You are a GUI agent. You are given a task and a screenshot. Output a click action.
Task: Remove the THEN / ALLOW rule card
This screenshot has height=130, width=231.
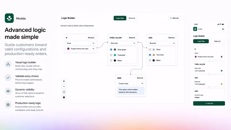point(132,38)
